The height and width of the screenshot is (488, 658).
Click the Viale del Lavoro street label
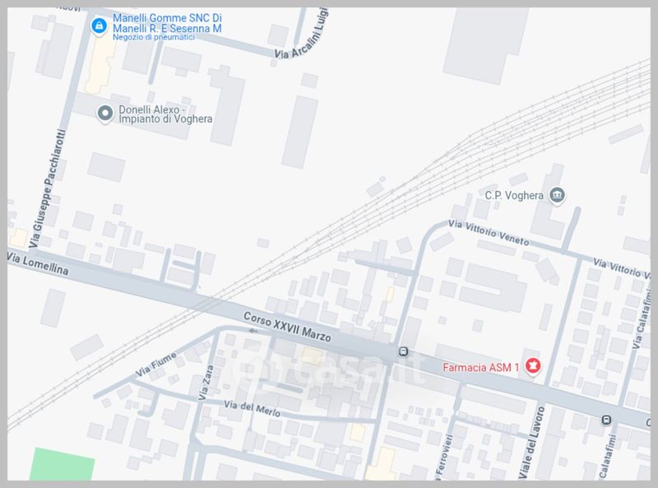[532, 442]
